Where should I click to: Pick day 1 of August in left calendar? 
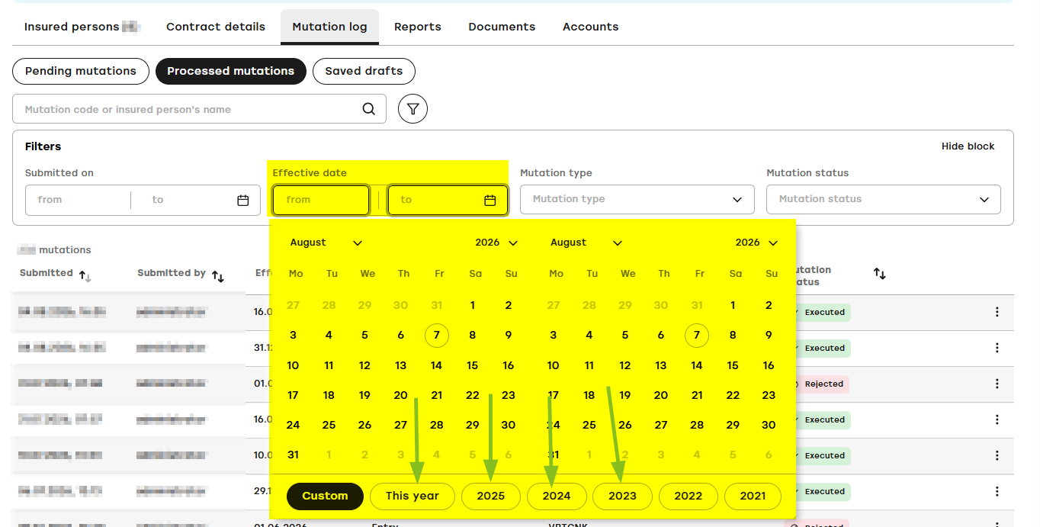coord(473,305)
